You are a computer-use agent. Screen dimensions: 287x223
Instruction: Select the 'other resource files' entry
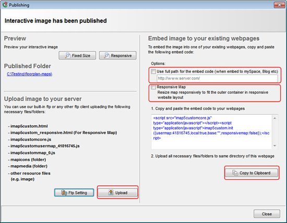click(x=30, y=174)
